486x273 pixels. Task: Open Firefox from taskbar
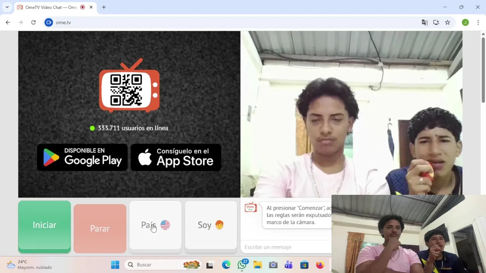click(x=320, y=265)
